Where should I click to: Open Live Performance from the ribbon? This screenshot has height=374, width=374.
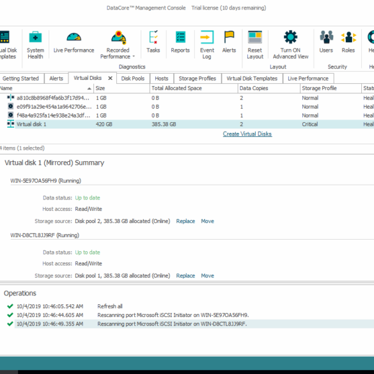pos(74,42)
